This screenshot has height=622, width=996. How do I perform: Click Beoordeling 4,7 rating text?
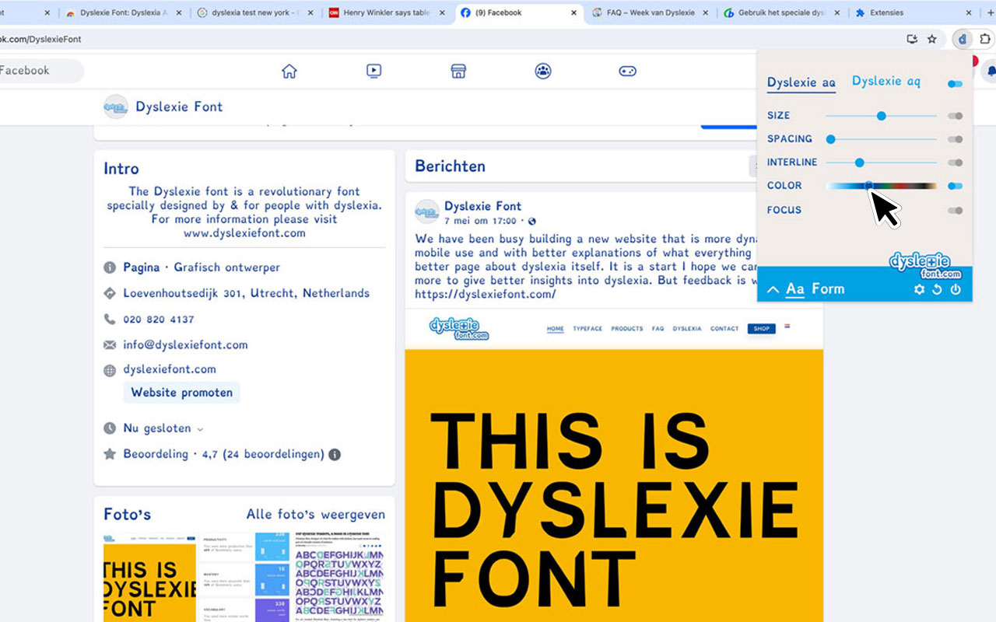tap(223, 454)
